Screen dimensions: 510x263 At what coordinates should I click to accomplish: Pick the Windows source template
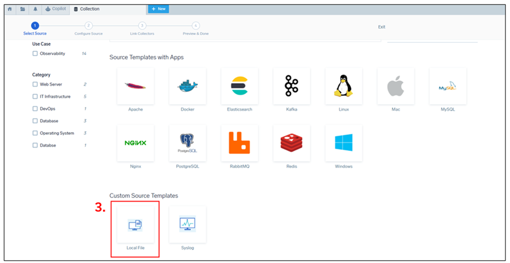344,143
